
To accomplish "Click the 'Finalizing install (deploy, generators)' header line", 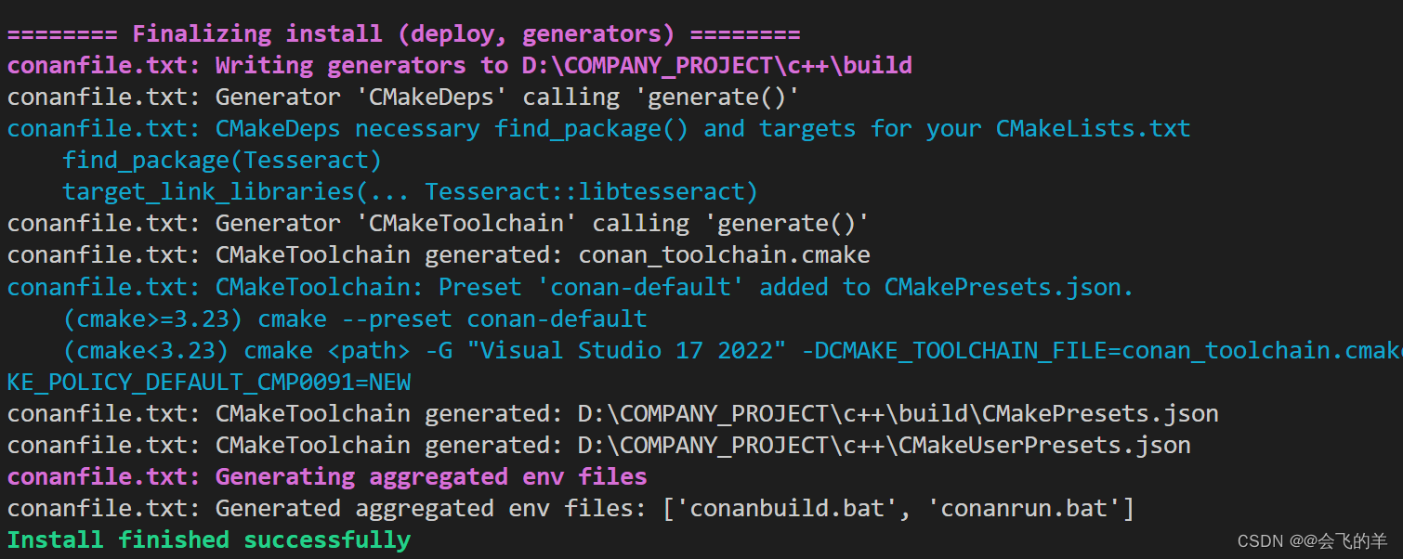I will pyautogui.click(x=403, y=34).
